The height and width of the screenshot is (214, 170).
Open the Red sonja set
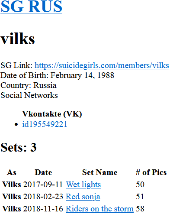click(83, 197)
